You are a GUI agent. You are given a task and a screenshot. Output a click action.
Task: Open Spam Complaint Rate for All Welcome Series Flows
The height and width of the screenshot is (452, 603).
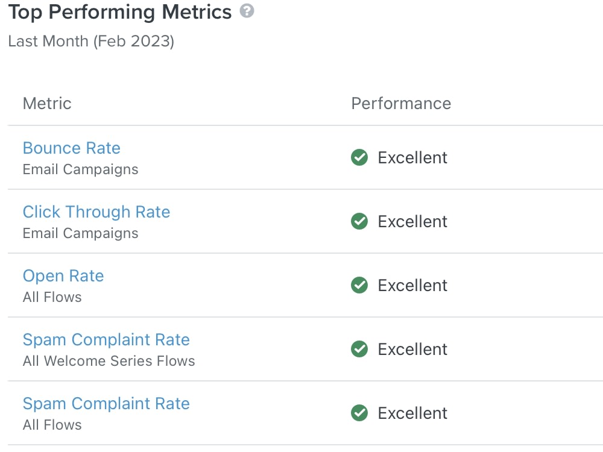point(106,340)
